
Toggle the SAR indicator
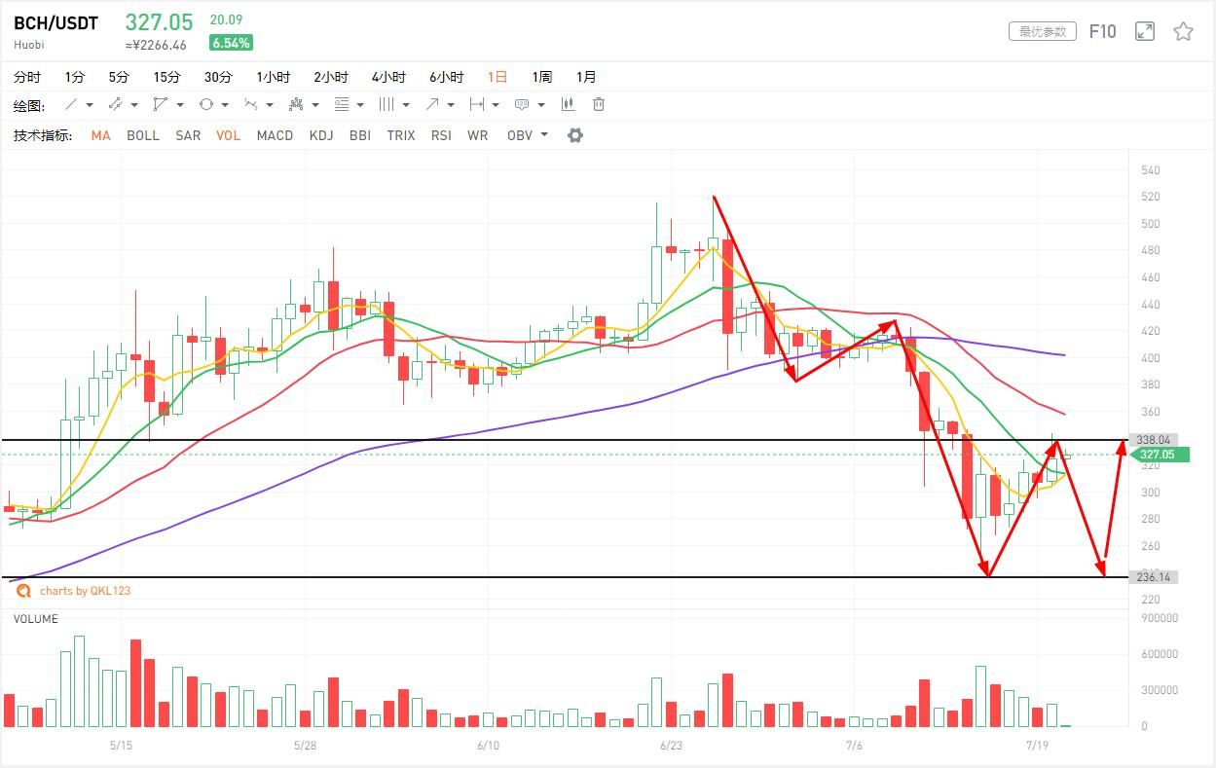tap(188, 135)
